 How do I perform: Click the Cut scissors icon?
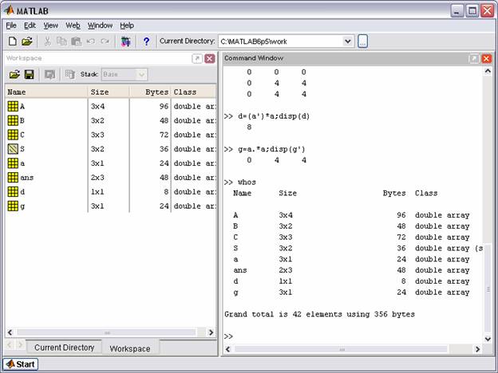pyautogui.click(x=47, y=41)
